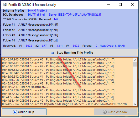Click the Close Window button
The height and width of the screenshot is (118, 140).
(116, 112)
